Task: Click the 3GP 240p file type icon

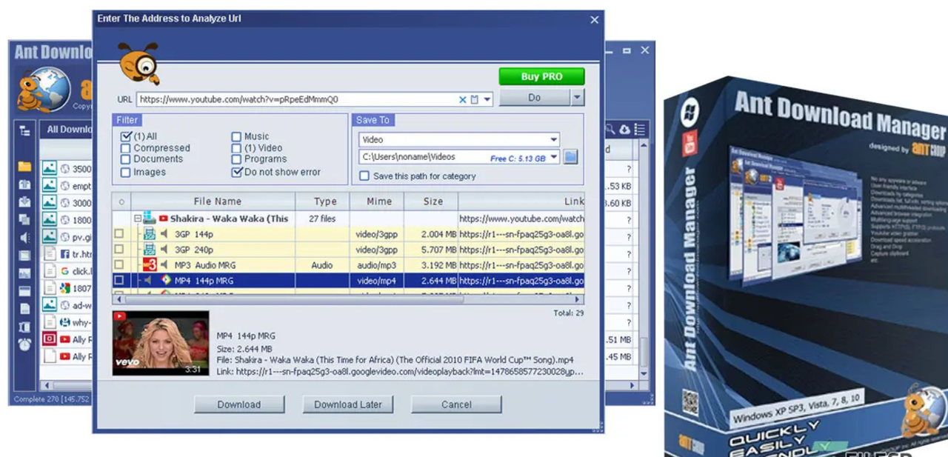Action: point(149,250)
